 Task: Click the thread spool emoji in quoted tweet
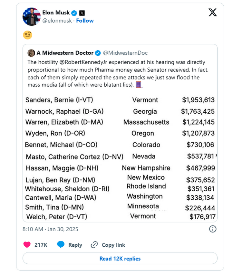(139, 85)
